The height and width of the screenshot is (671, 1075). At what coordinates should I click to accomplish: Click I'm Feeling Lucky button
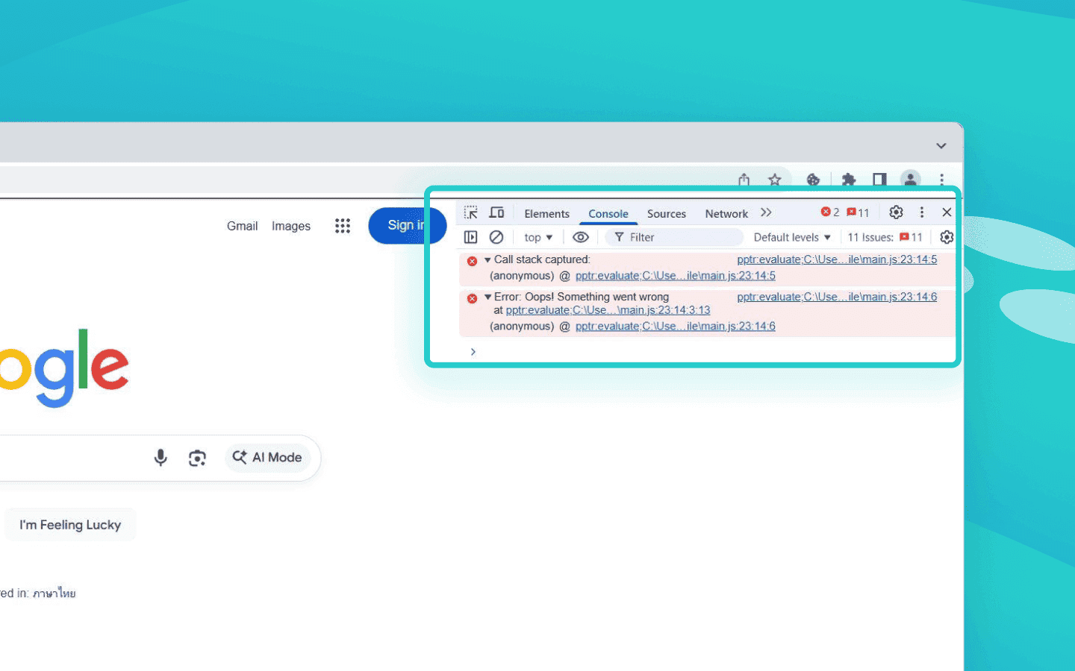point(70,525)
